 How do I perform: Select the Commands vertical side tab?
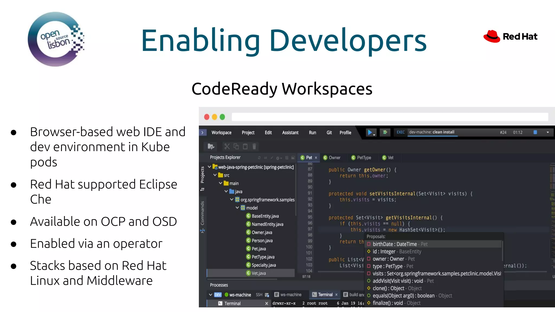tap(202, 213)
